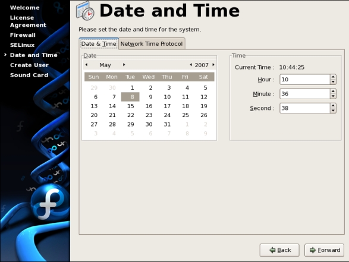
Task: Decrease the Second value with down arrow
Action: tap(333, 111)
